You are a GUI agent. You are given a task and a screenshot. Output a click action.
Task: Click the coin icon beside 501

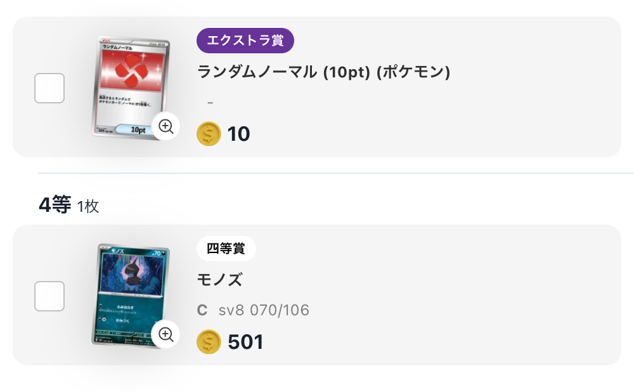click(209, 342)
